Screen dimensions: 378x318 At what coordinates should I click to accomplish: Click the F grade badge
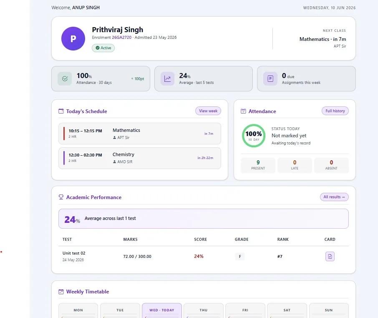(240, 256)
